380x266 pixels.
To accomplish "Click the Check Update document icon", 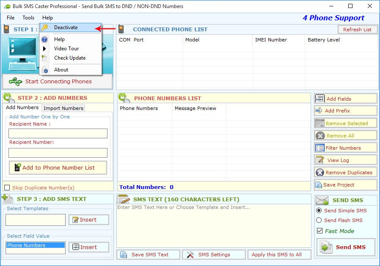I will click(44, 58).
